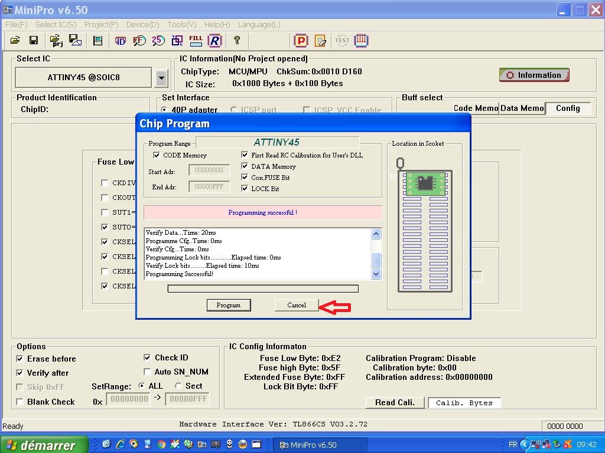Toggle DATA Memory checkbox
This screenshot has width=605, height=453.
point(245,166)
